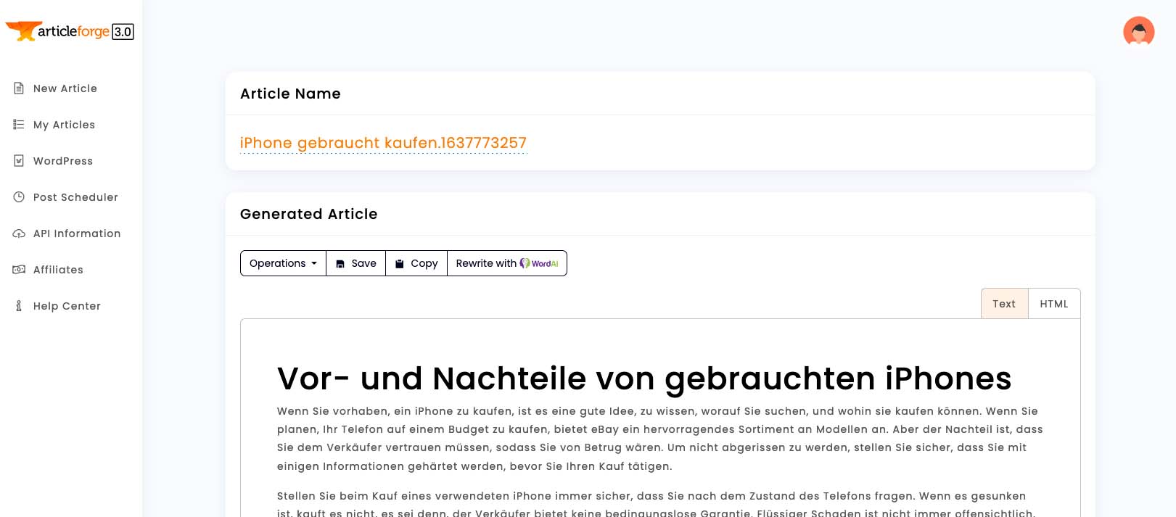Switch to the Text tab

click(1004, 304)
